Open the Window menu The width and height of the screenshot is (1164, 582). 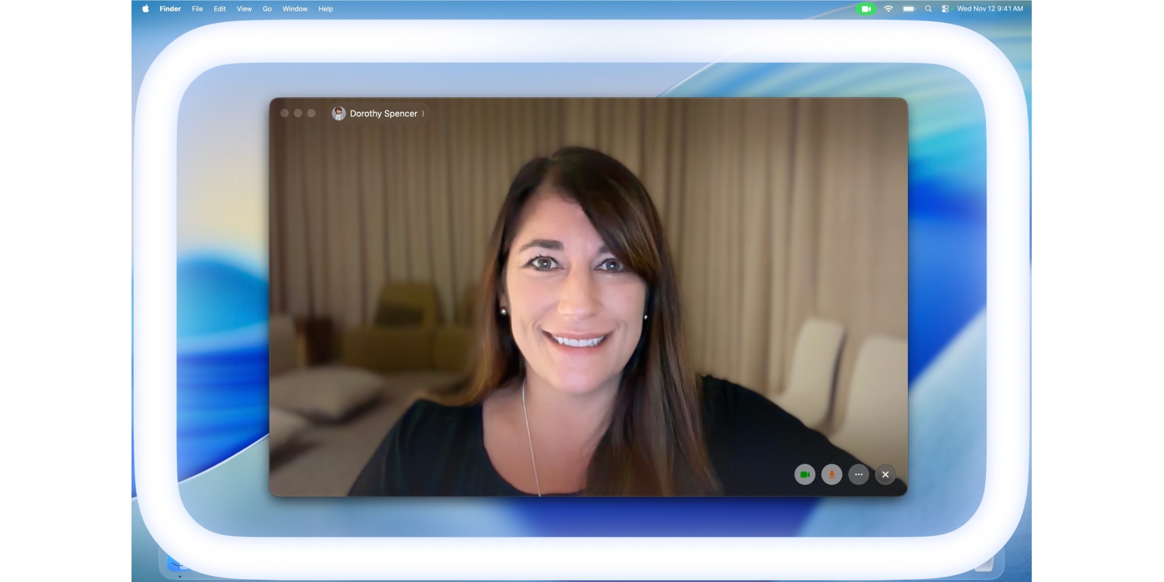[x=295, y=9]
